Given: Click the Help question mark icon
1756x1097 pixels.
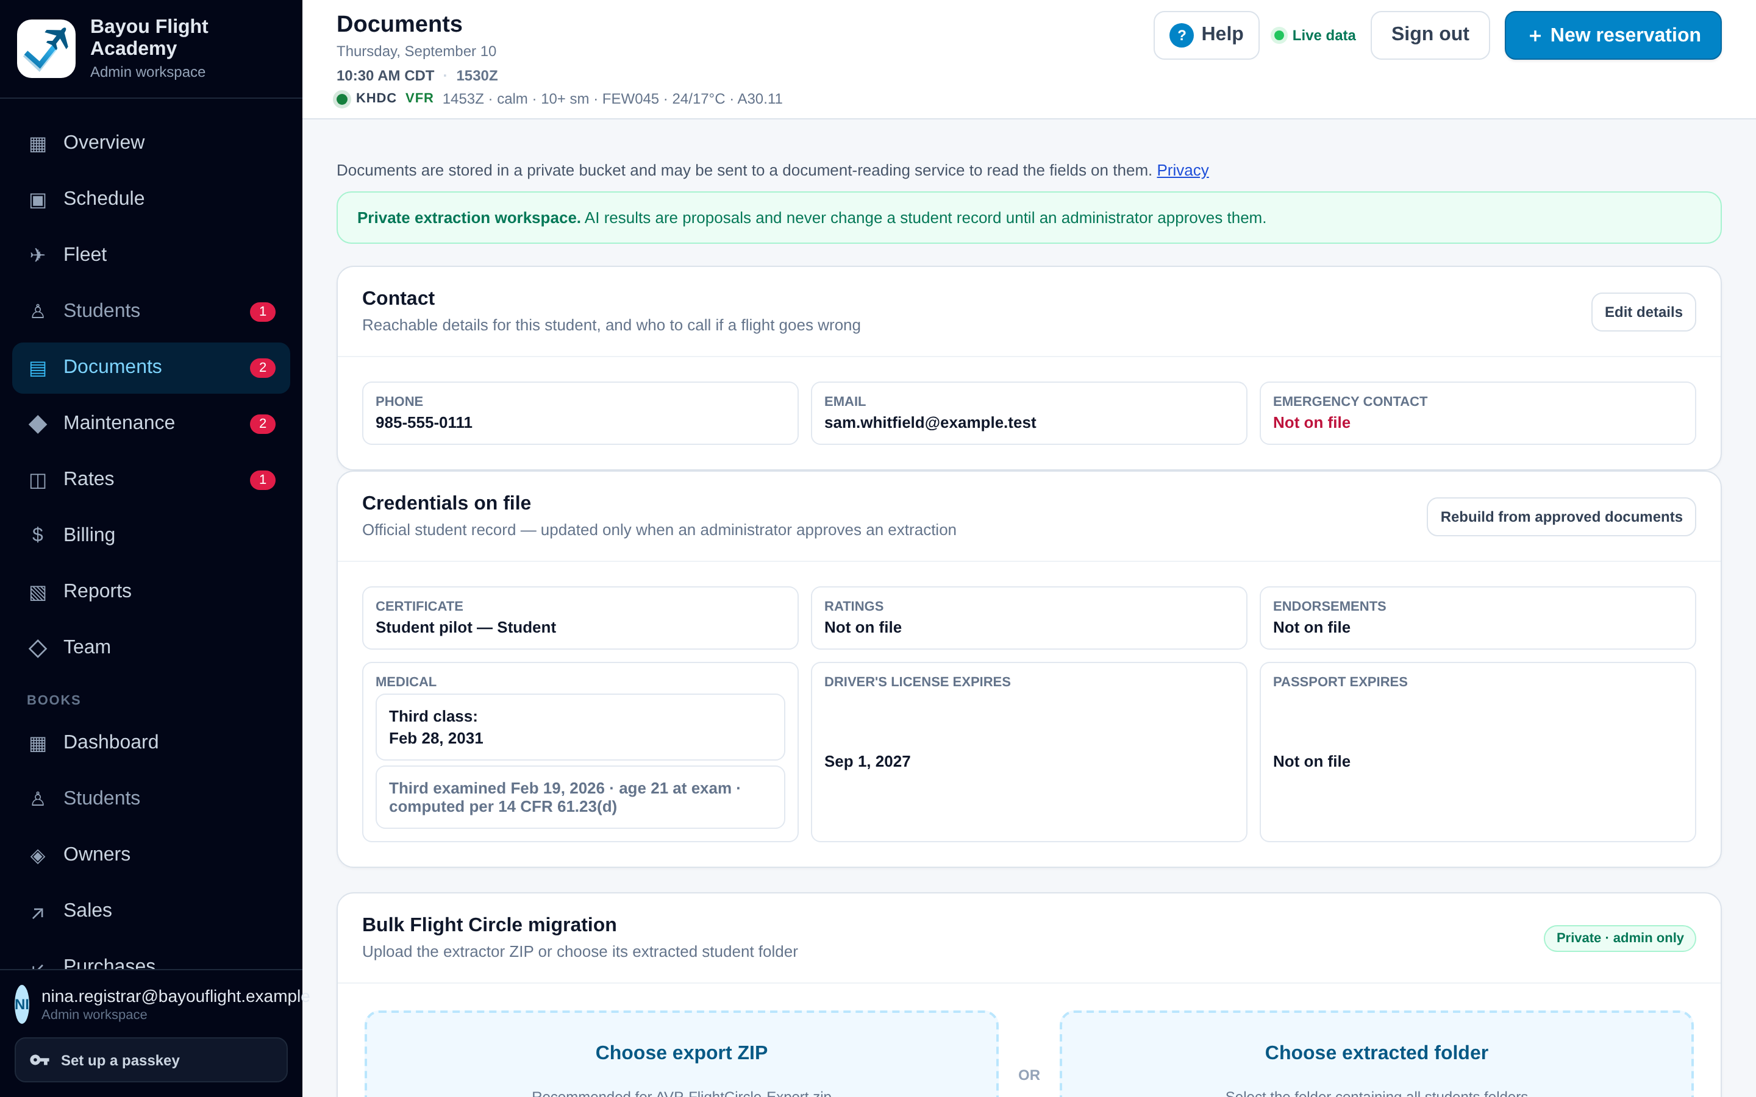Looking at the screenshot, I should 1181,35.
